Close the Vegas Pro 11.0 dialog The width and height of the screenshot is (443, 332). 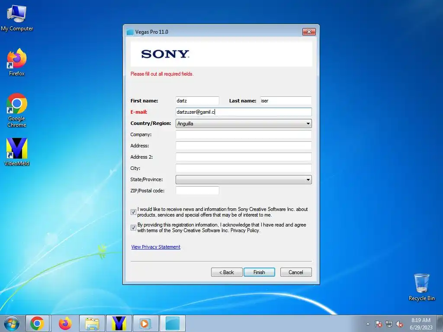click(309, 32)
